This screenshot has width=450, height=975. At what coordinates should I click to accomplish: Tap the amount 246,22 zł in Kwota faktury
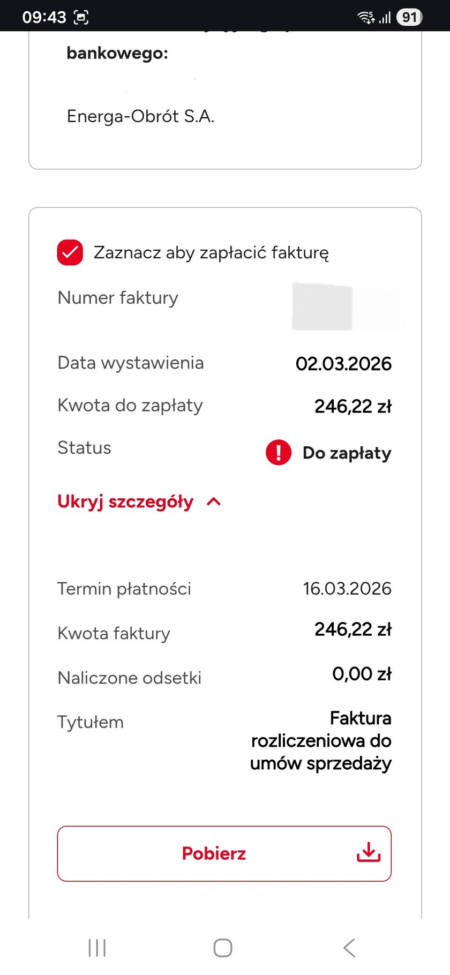[353, 629]
